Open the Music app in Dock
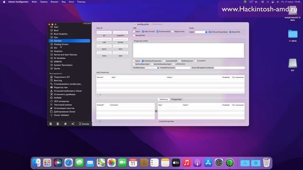 [187, 162]
